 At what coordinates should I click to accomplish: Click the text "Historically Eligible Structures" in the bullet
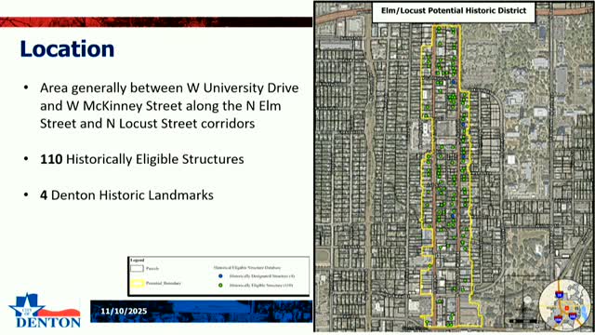(155, 159)
